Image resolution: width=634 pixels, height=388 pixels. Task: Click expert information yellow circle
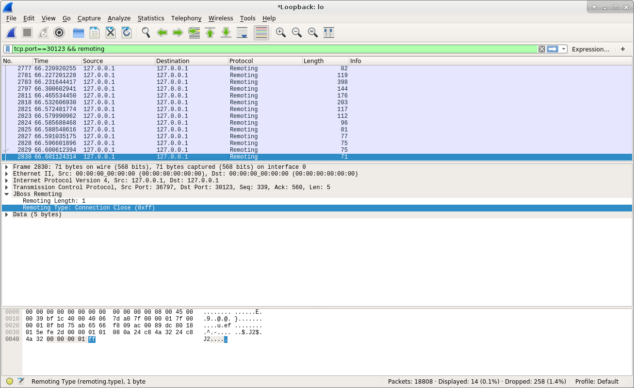pyautogui.click(x=10, y=381)
